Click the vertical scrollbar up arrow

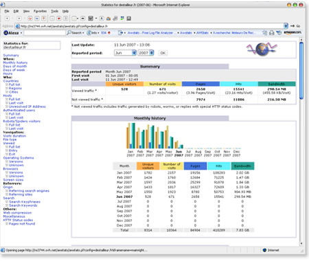coord(301,40)
